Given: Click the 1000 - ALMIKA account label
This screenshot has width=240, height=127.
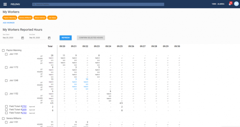Looking at the screenshot, I should (x=218, y=4).
